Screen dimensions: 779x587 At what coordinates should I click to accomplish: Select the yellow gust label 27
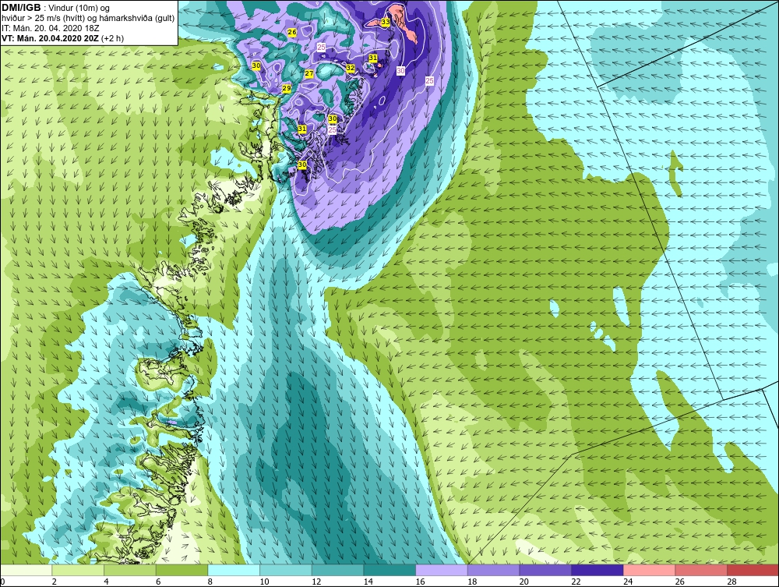[309, 73]
